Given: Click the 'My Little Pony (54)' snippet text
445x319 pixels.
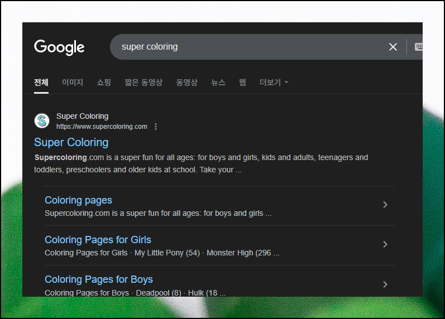Looking at the screenshot, I should coord(167,253).
